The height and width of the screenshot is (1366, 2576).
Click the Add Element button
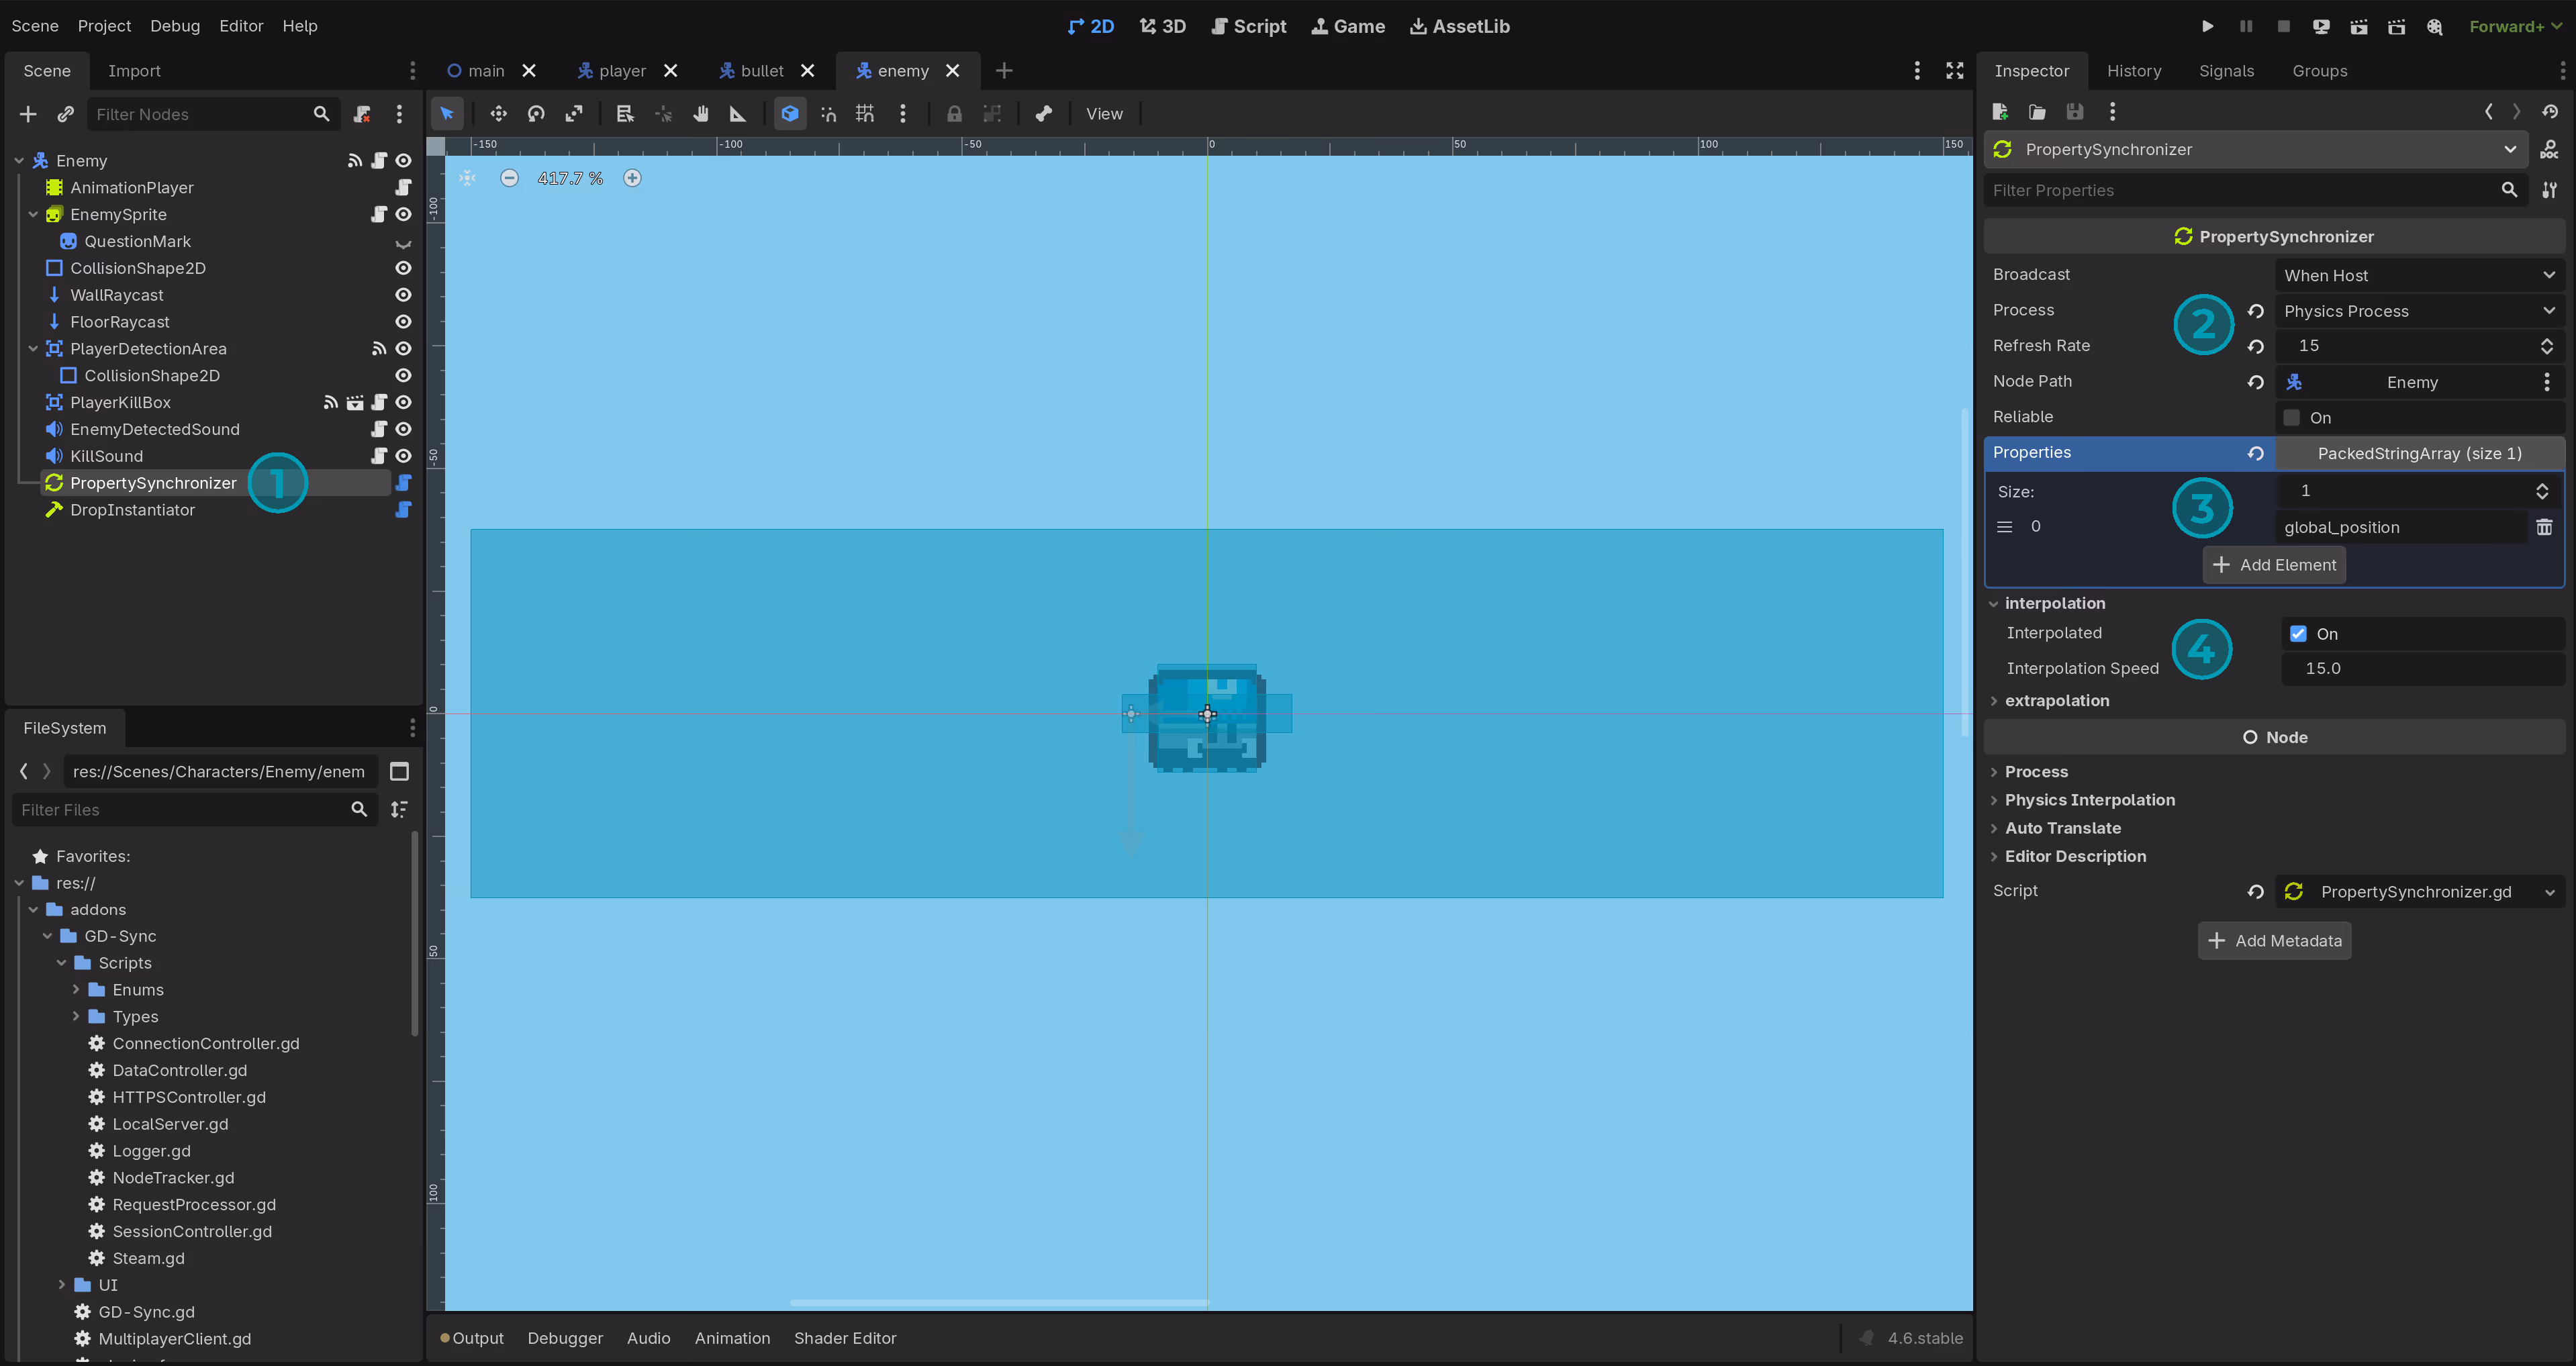click(x=2274, y=565)
